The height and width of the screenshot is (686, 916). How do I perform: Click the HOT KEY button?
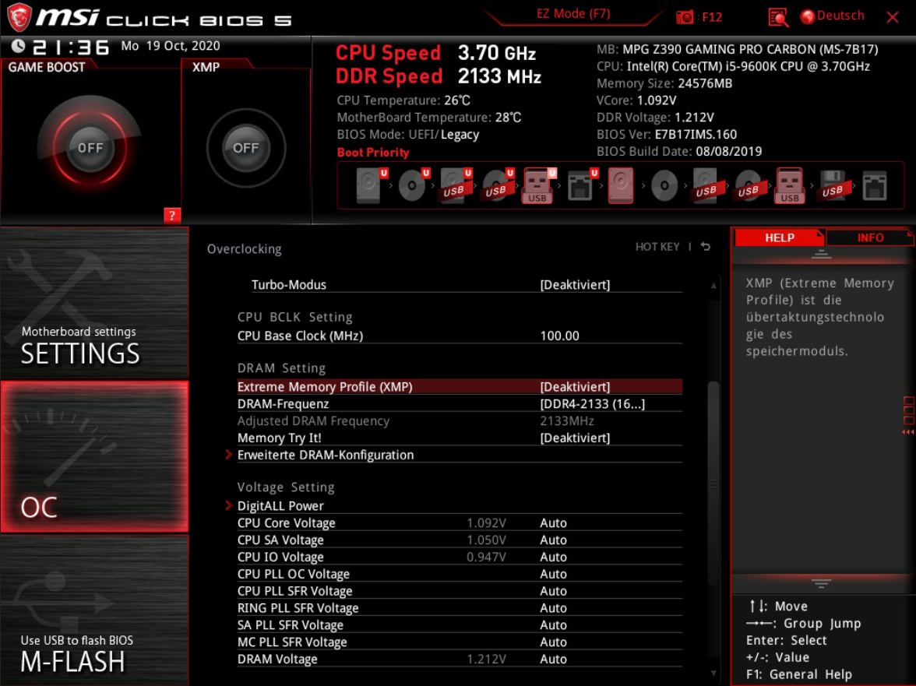pyautogui.click(x=657, y=246)
